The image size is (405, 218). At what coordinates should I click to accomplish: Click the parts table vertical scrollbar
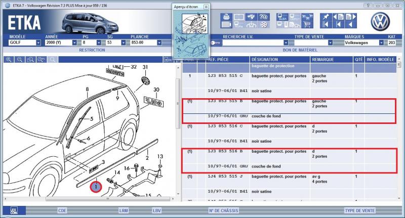pyautogui.click(x=399, y=64)
